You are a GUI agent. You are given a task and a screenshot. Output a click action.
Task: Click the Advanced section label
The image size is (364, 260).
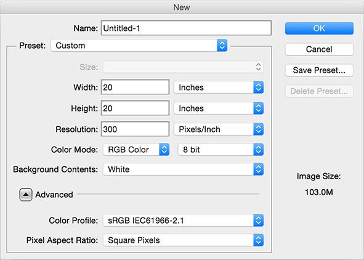click(54, 195)
